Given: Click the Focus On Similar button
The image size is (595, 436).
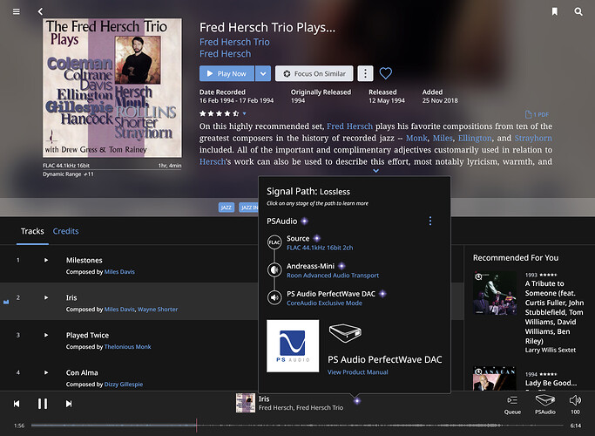Looking at the screenshot, I should pos(314,73).
